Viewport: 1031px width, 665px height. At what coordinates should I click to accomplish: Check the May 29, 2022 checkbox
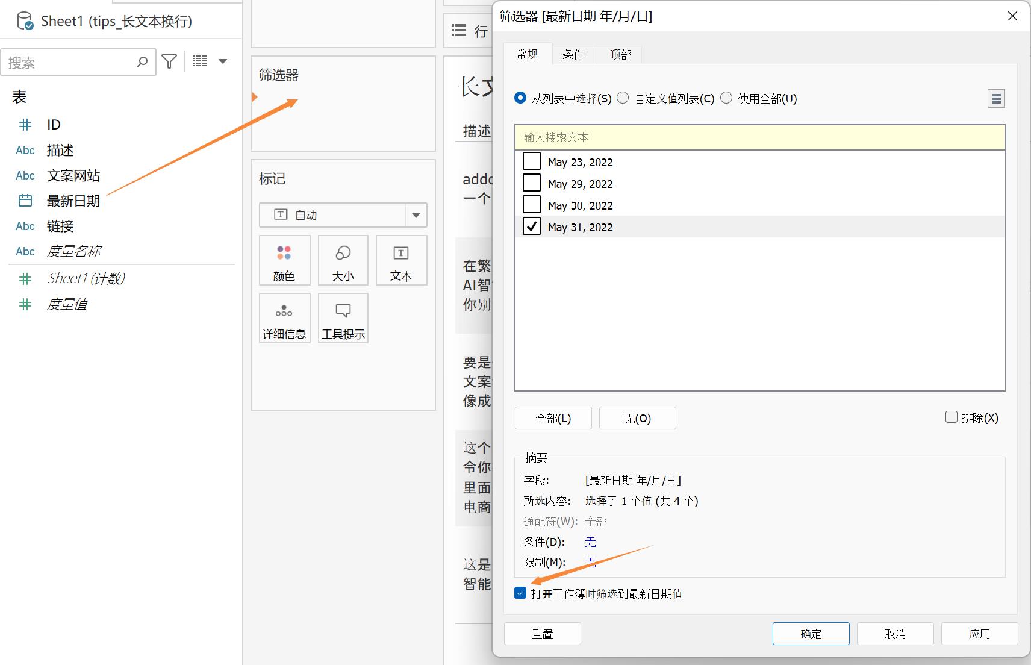(532, 183)
